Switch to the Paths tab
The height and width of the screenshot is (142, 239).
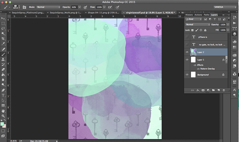point(206,15)
